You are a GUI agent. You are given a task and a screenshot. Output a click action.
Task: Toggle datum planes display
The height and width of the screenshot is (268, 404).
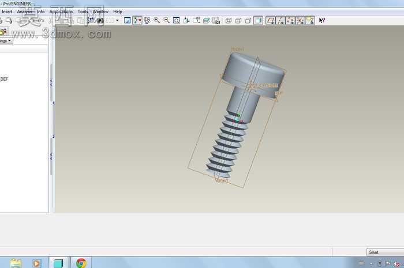coord(270,20)
